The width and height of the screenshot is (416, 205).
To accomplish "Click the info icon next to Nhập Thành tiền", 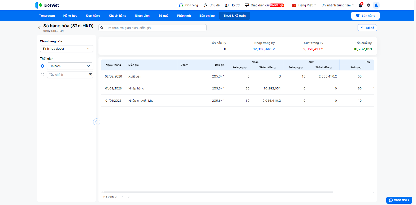I will click(275, 68).
